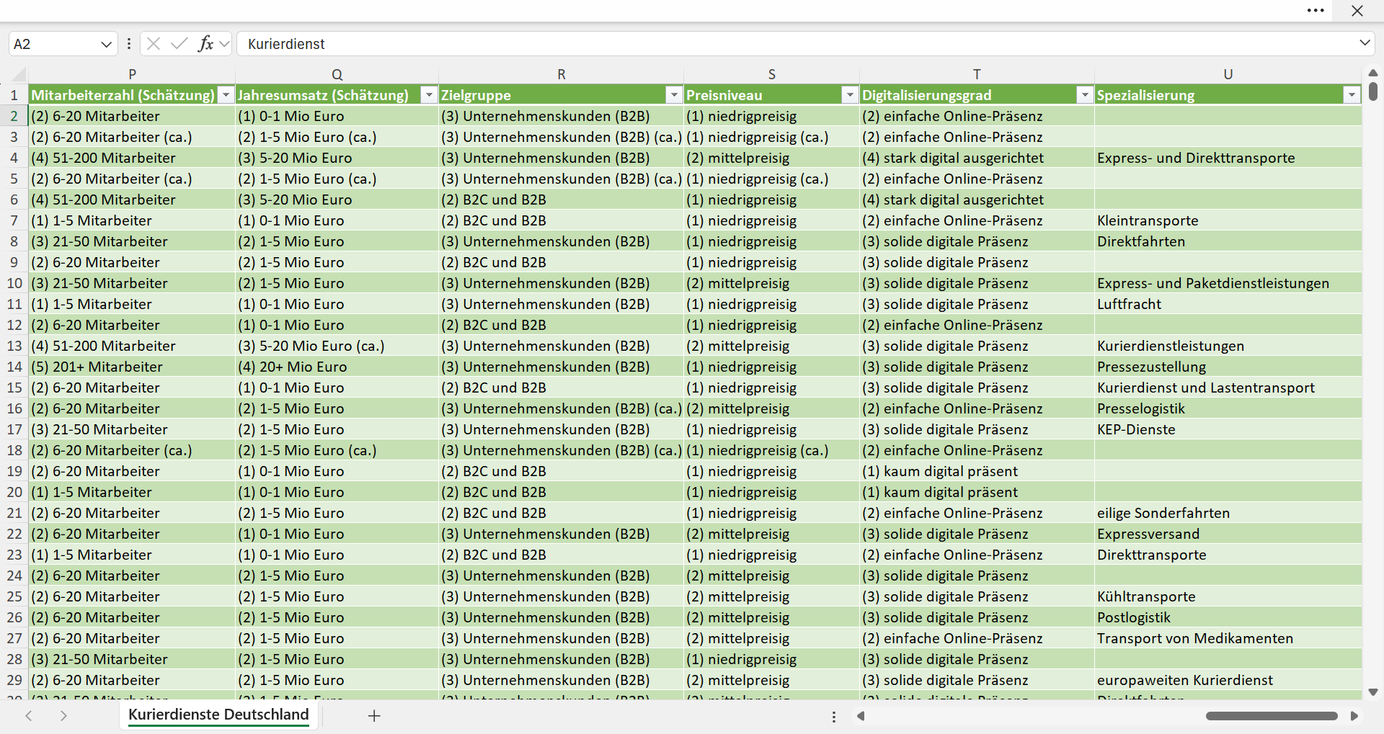Select cell Kühltransporte
Screen dimensions: 1384x734
tap(1228, 596)
